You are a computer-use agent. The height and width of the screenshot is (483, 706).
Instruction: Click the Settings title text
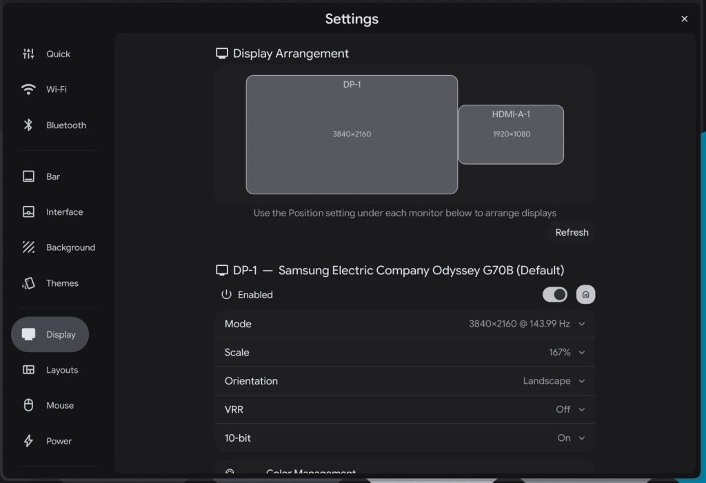[x=352, y=19]
